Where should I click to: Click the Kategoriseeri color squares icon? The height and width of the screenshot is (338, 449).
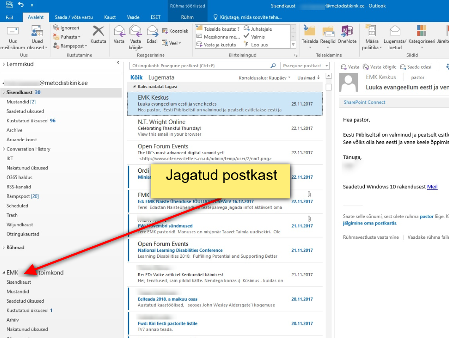click(x=421, y=31)
